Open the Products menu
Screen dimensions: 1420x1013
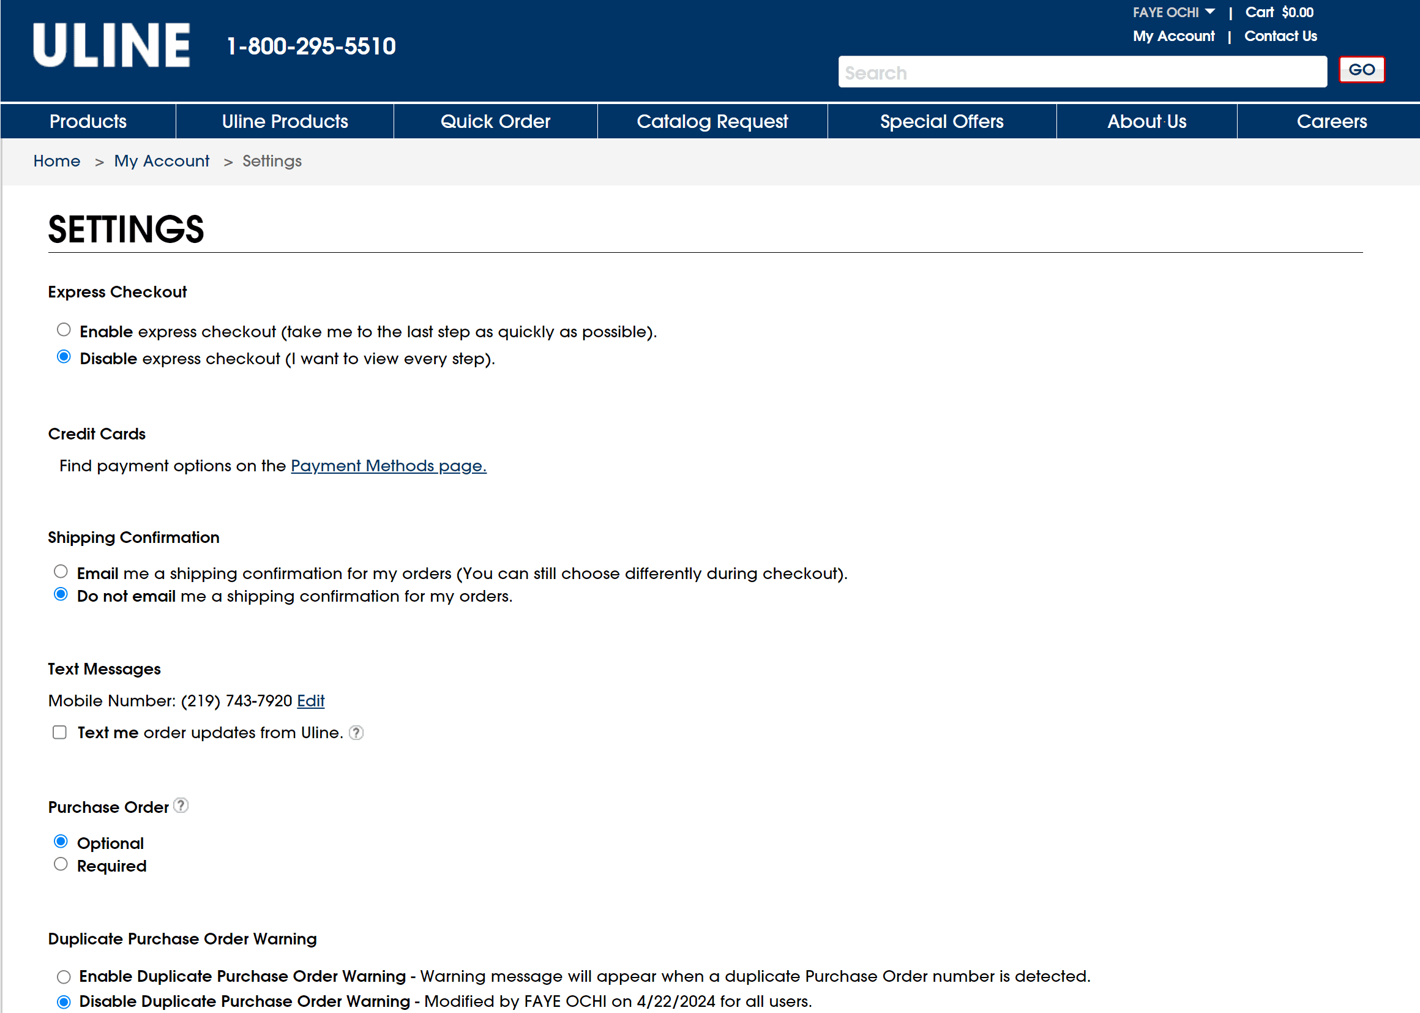click(88, 121)
